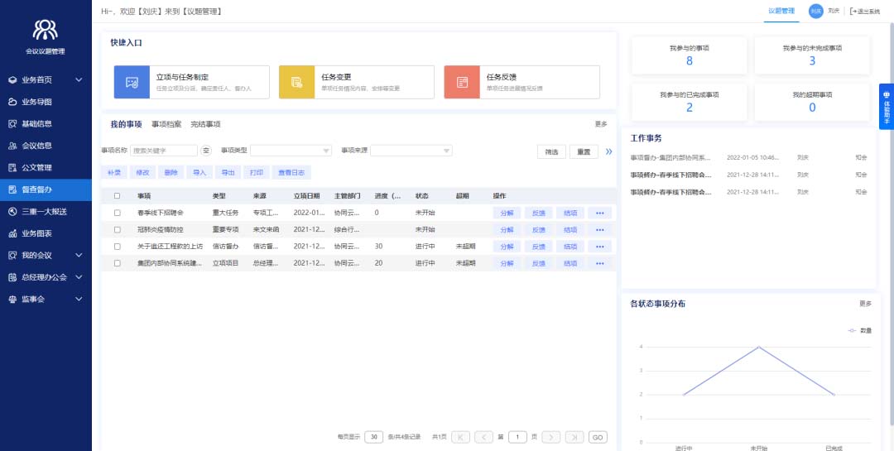Click the 会议议题管理 logo icon
Image resolution: width=894 pixels, height=451 pixels.
[45, 31]
